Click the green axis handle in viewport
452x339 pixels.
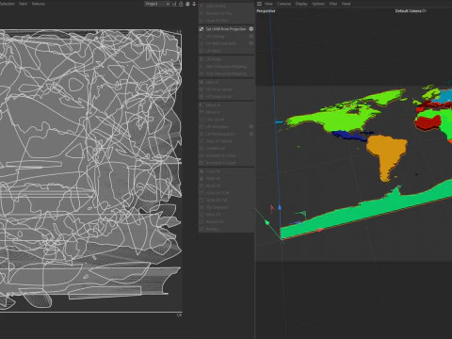pyautogui.click(x=267, y=222)
